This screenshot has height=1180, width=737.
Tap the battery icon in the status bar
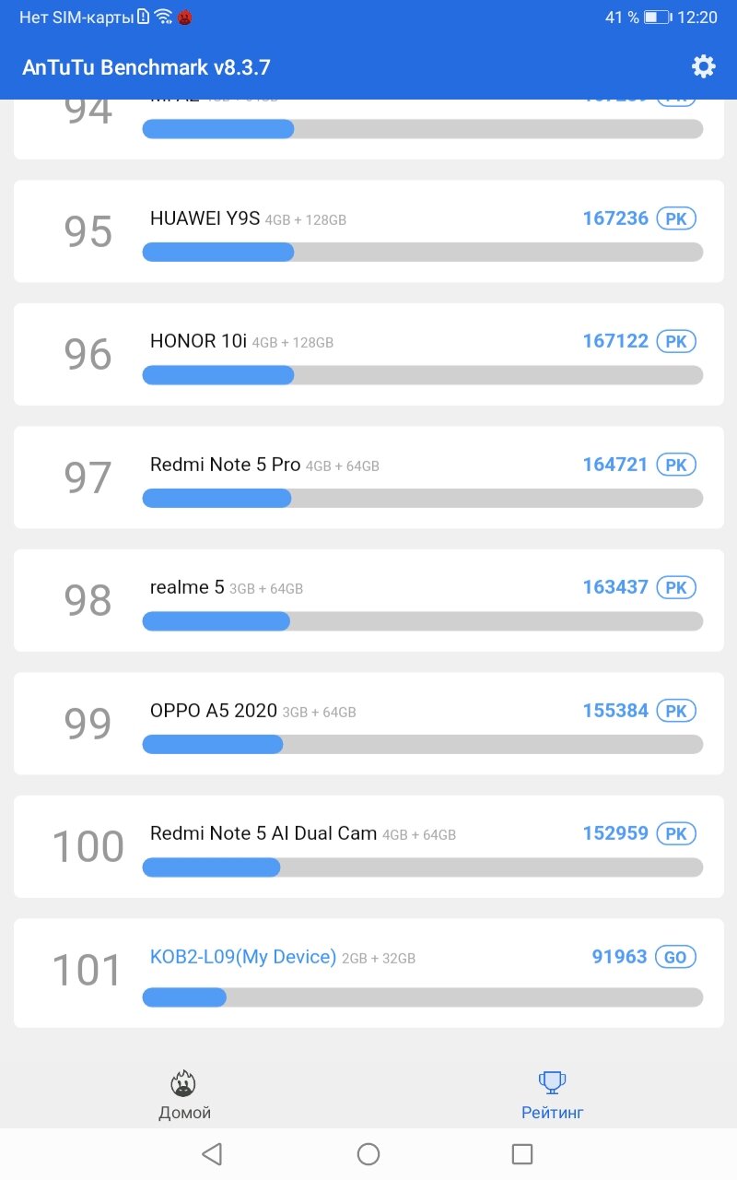pos(657,18)
